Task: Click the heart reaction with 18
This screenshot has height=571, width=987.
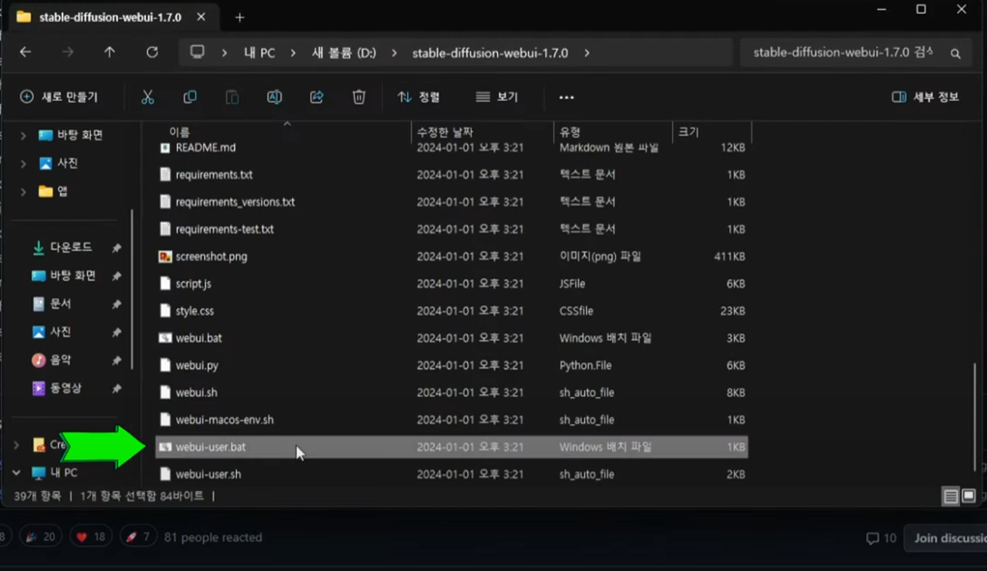Action: (x=91, y=537)
